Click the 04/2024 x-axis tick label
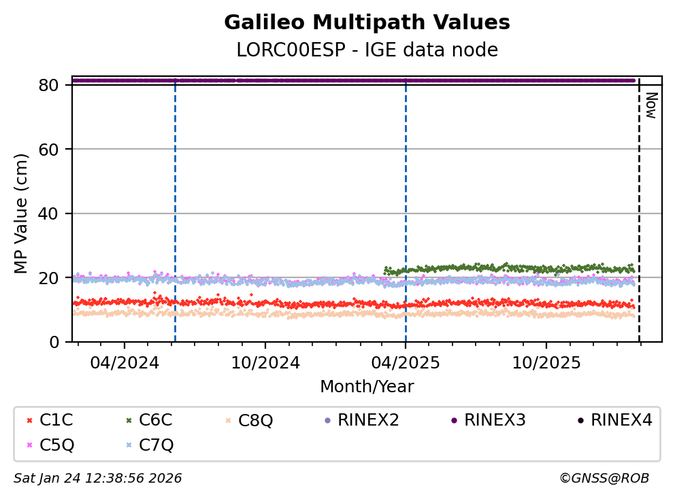675x499 pixels. point(125,362)
